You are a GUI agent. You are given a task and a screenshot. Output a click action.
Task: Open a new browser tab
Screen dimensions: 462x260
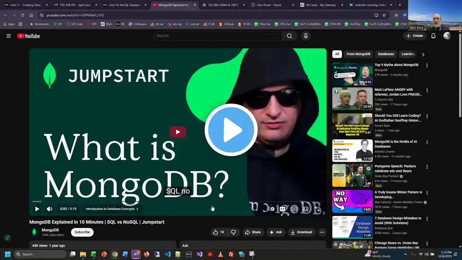[x=400, y=5]
